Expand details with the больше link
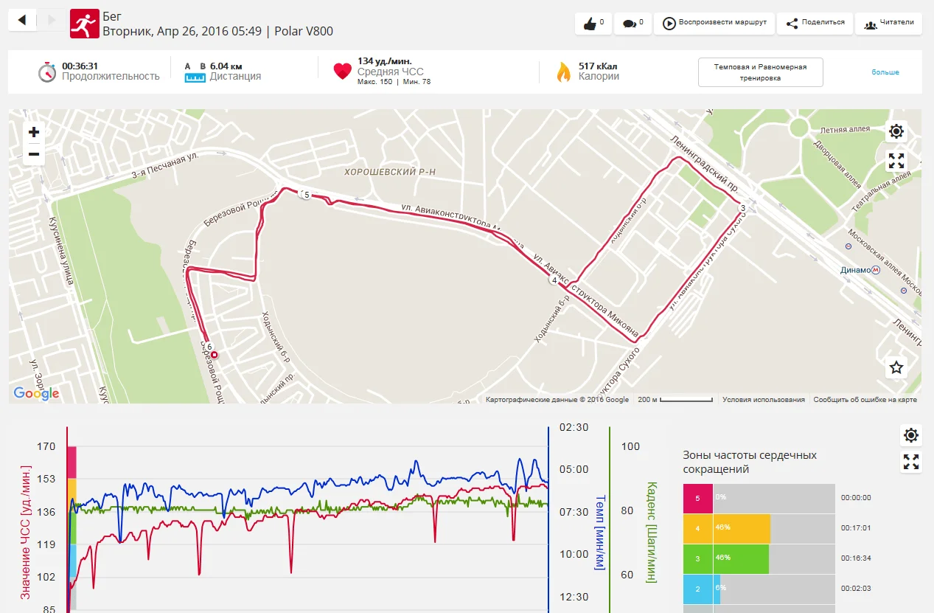934x613 pixels. 885,72
